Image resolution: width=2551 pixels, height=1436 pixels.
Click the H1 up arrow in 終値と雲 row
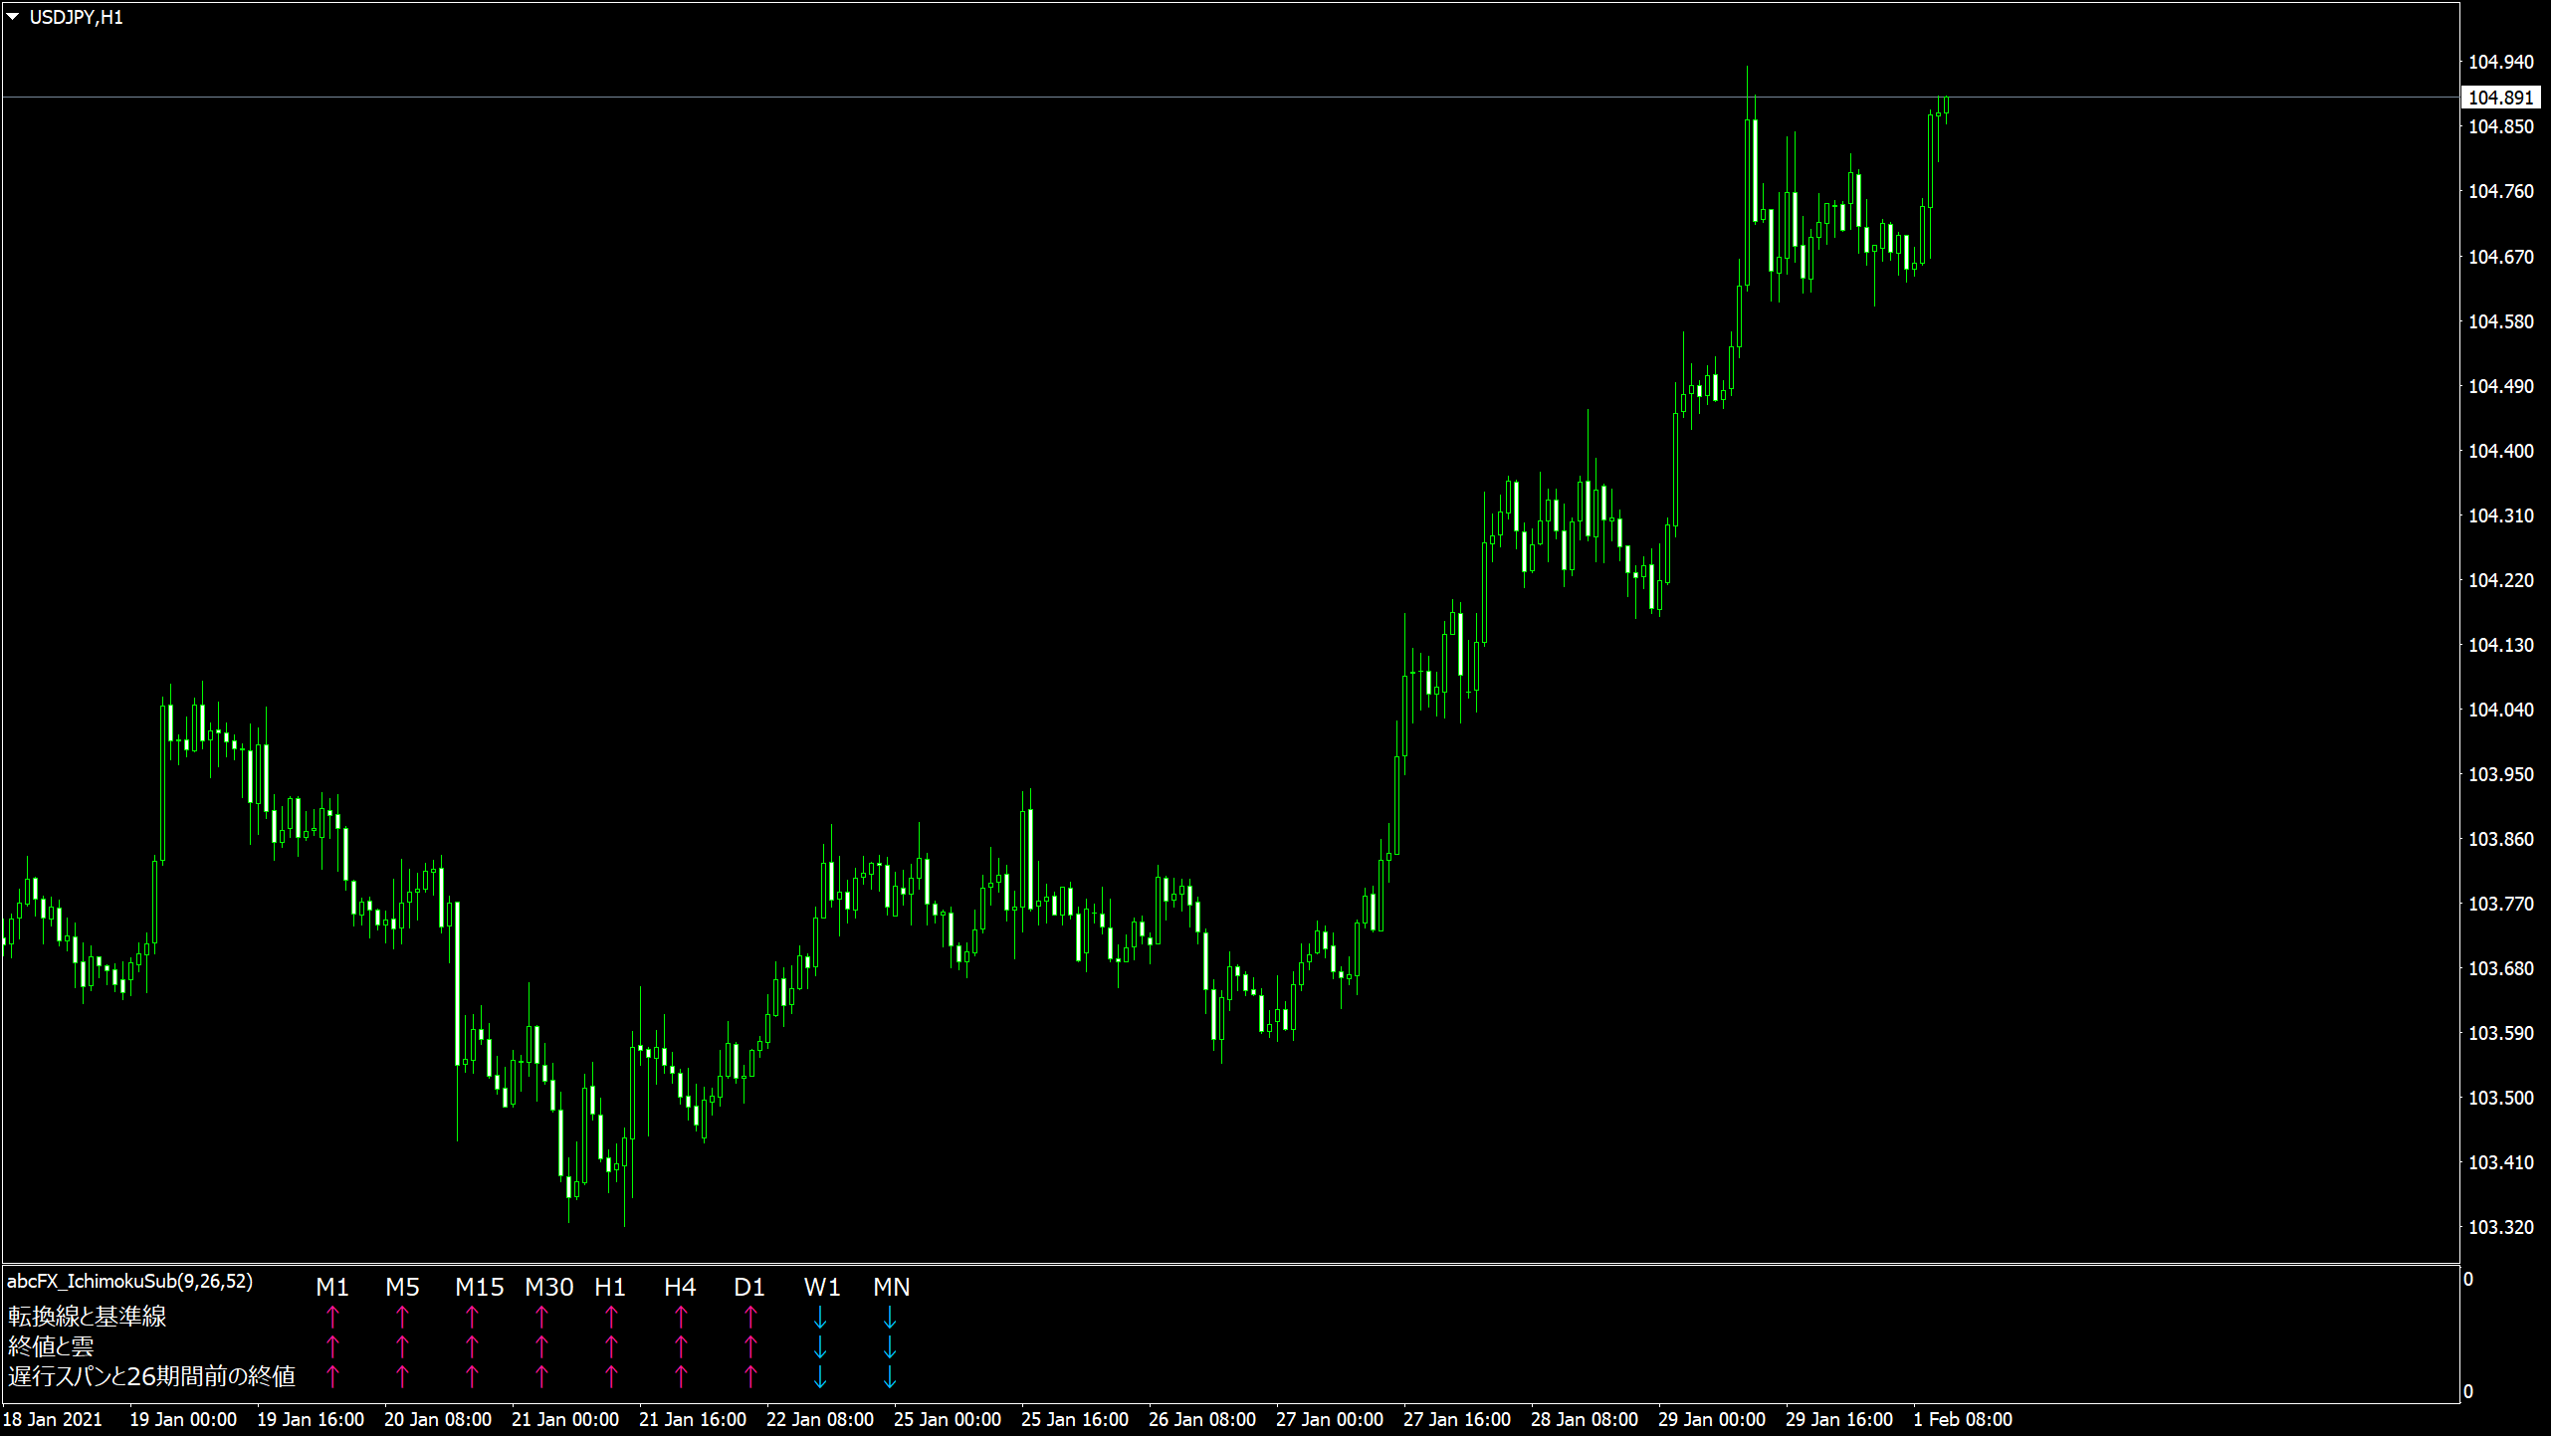click(611, 1348)
